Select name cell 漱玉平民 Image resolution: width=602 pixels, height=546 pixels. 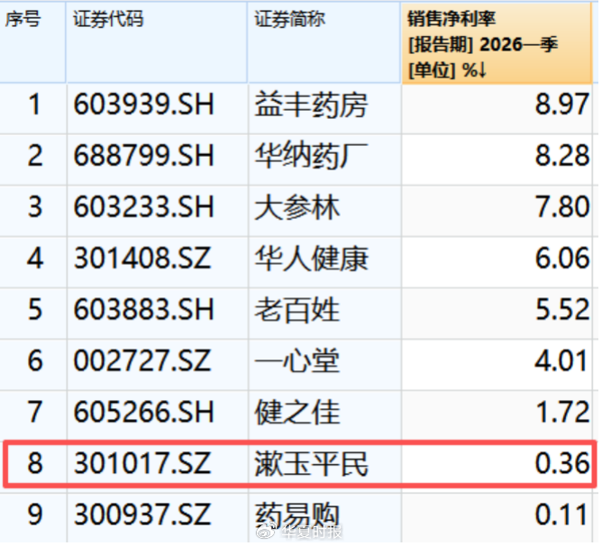pos(324,467)
